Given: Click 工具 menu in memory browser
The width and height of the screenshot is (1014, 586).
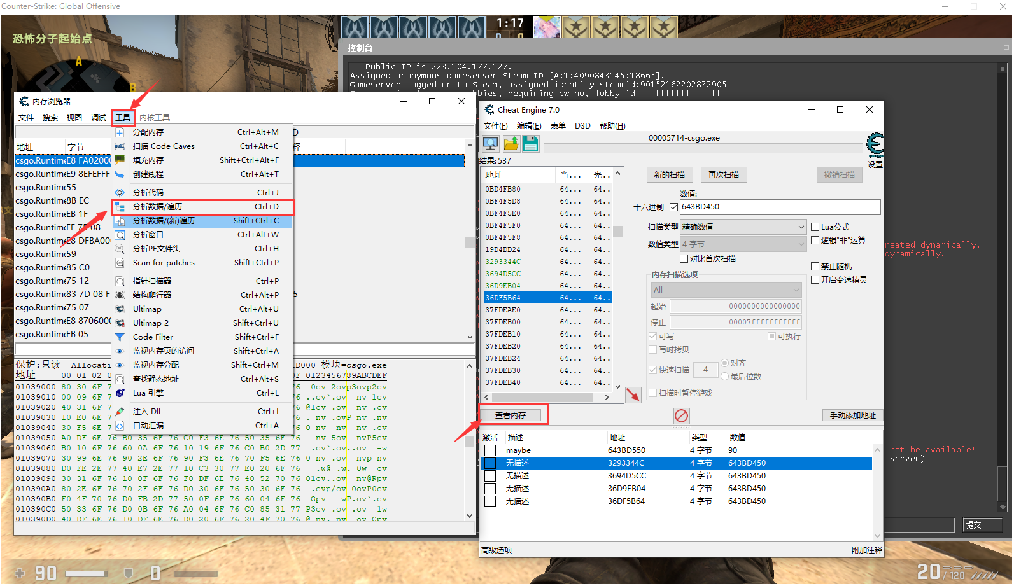Looking at the screenshot, I should click(123, 118).
